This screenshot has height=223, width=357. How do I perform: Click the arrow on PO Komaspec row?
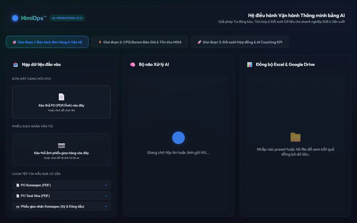coord(106,185)
